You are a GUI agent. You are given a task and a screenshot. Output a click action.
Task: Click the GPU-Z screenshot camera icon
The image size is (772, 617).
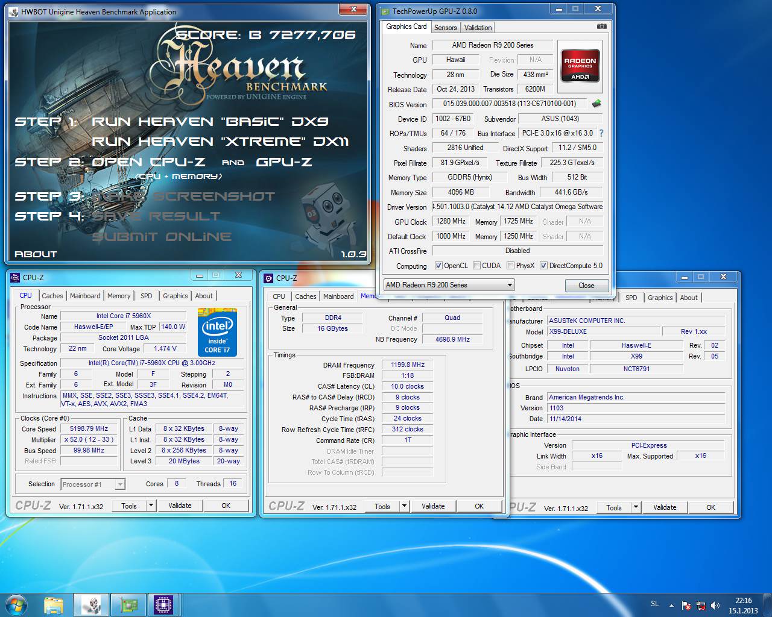pyautogui.click(x=601, y=27)
